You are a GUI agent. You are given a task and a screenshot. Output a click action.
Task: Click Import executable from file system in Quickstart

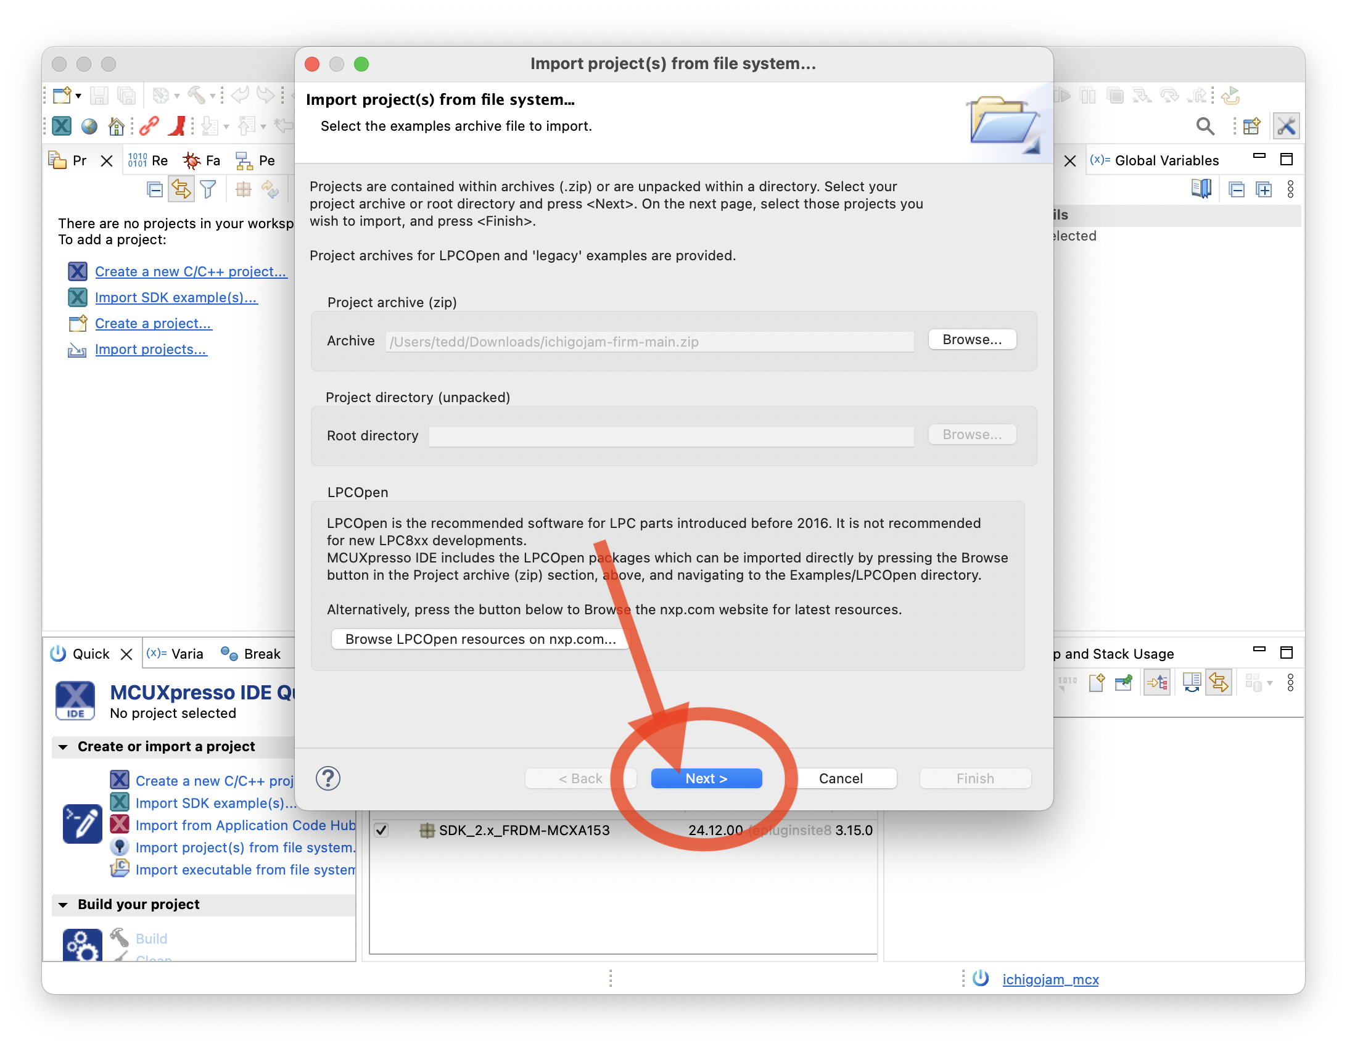pyautogui.click(x=245, y=870)
